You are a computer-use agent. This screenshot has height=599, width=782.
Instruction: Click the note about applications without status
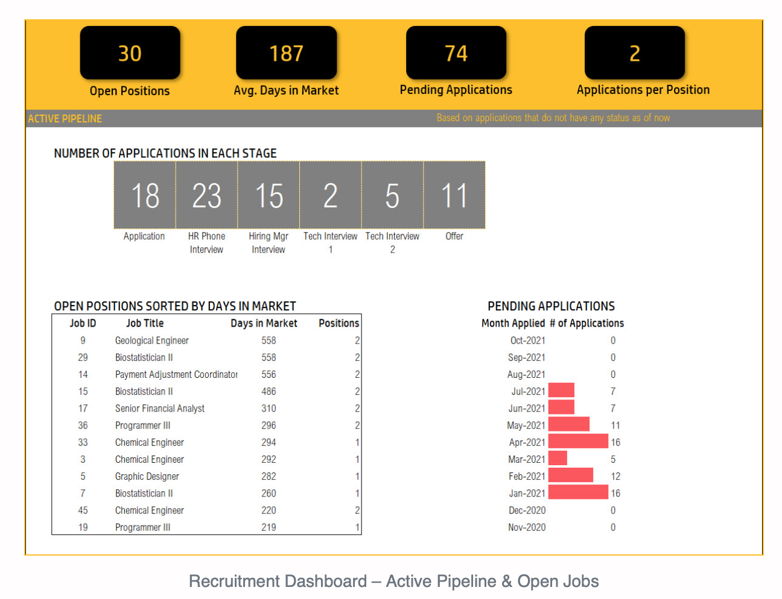(553, 118)
